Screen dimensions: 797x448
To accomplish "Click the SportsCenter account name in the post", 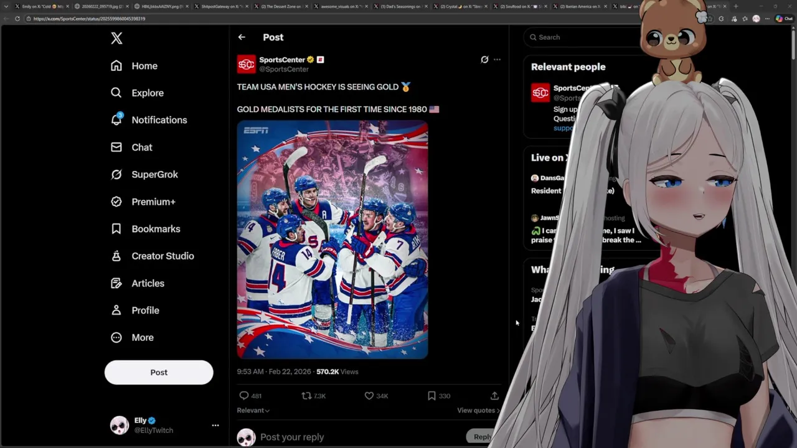I will click(x=282, y=60).
